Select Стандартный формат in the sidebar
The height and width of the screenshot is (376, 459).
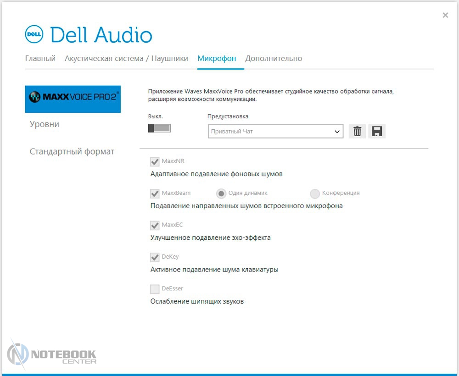click(72, 151)
